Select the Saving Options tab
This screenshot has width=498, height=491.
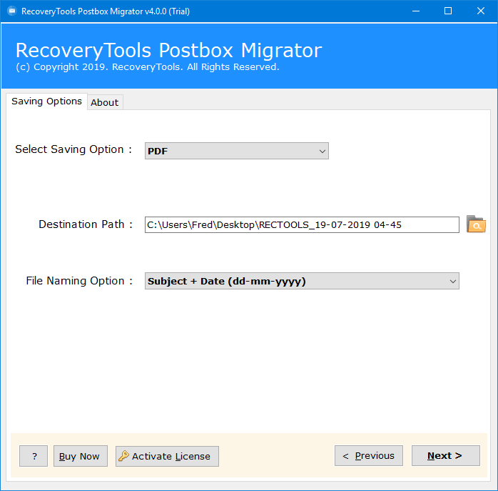(x=46, y=101)
